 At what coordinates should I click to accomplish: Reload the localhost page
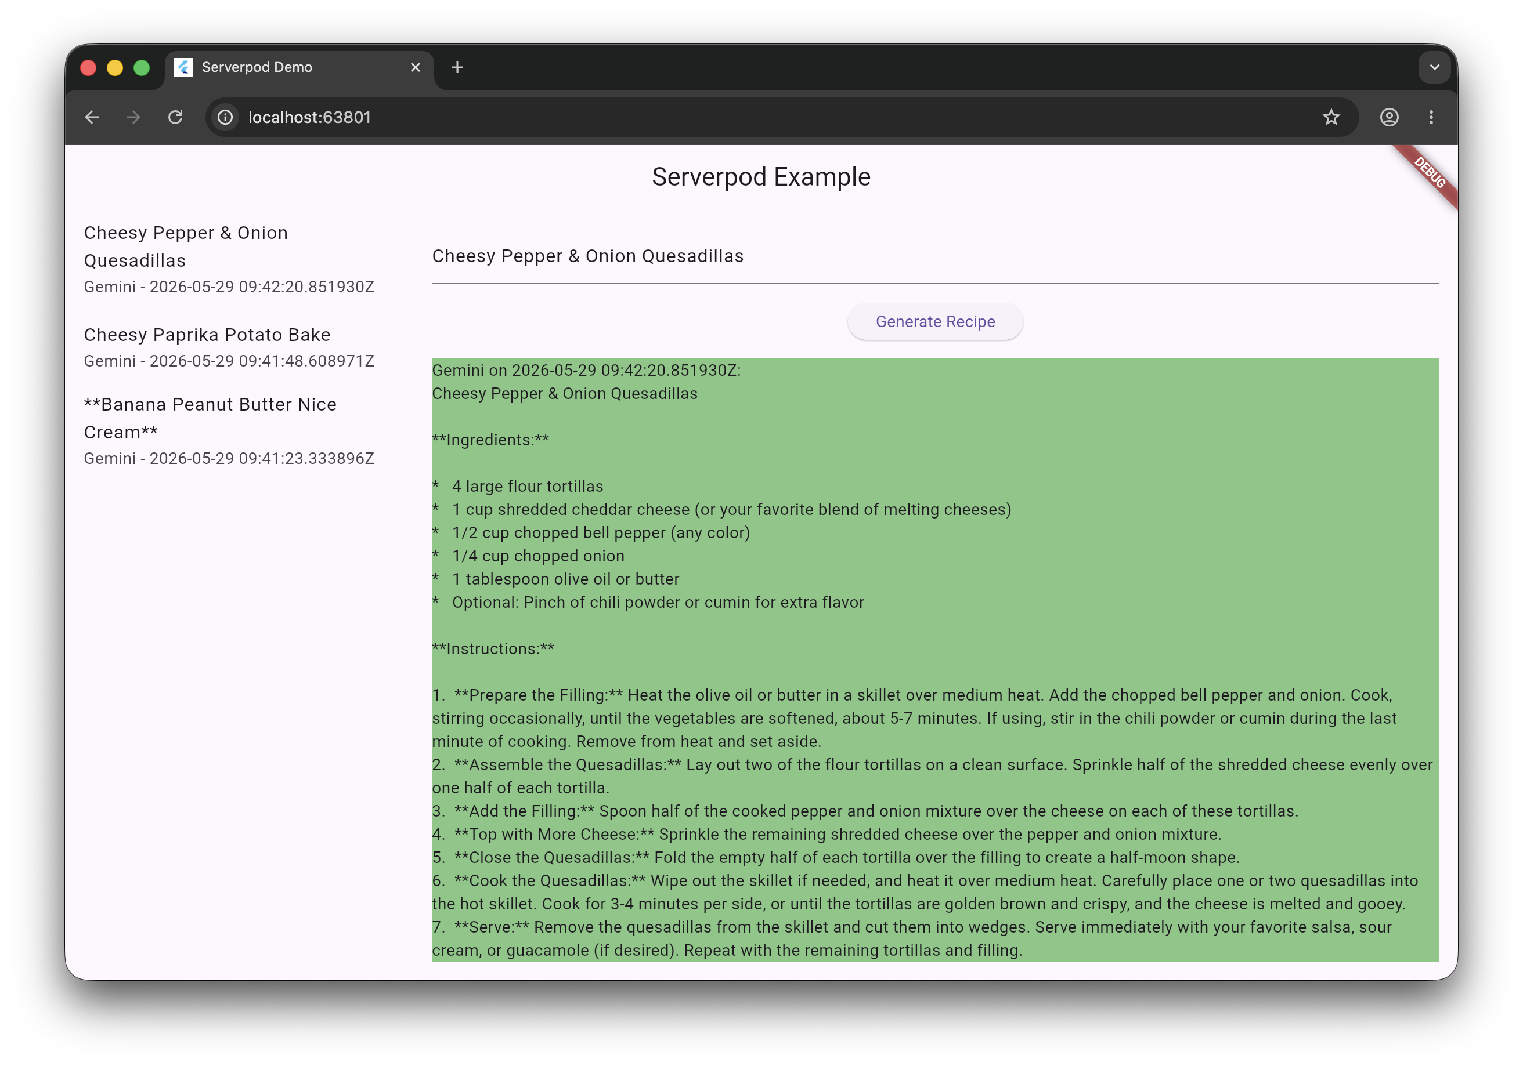coord(175,117)
